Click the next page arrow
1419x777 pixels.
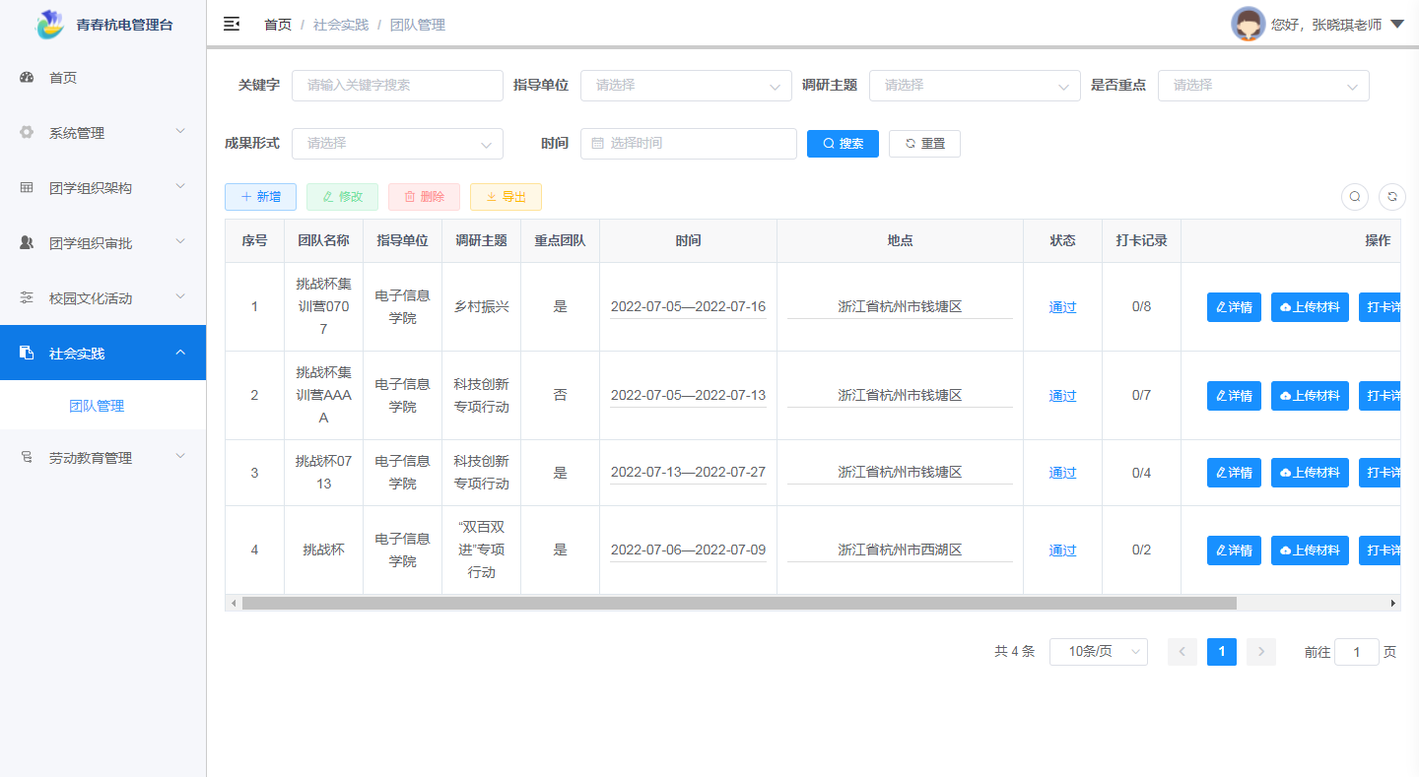point(1261,652)
